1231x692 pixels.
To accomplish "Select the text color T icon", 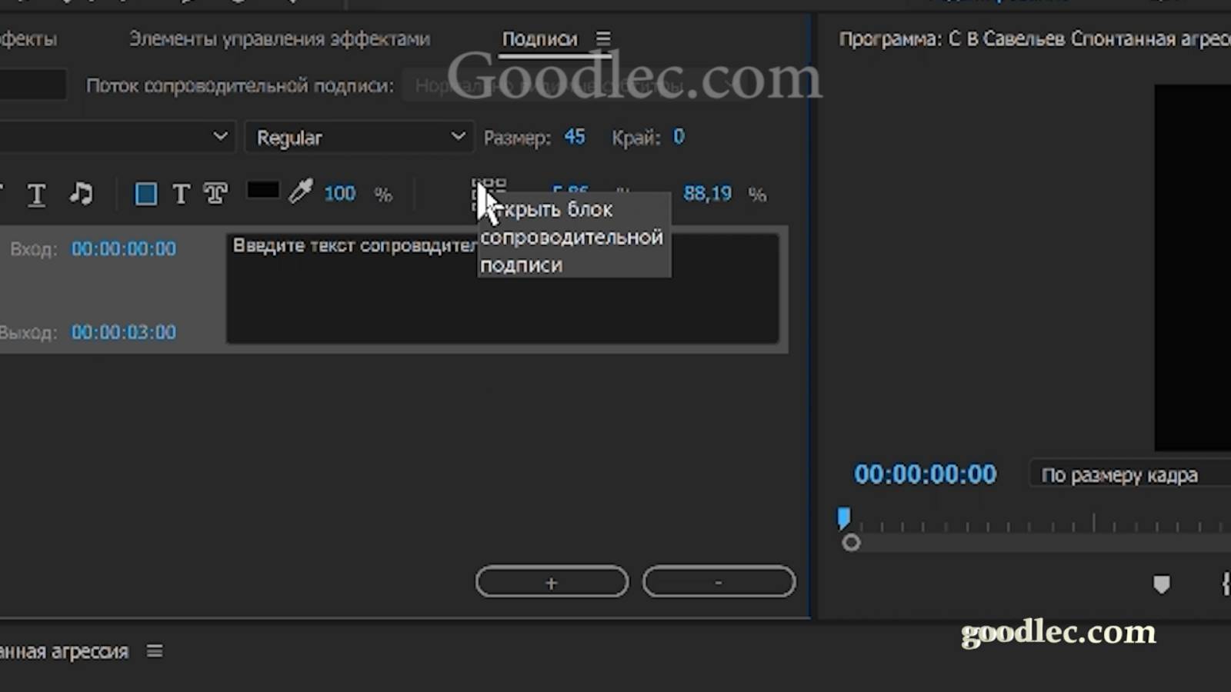I will tap(181, 195).
